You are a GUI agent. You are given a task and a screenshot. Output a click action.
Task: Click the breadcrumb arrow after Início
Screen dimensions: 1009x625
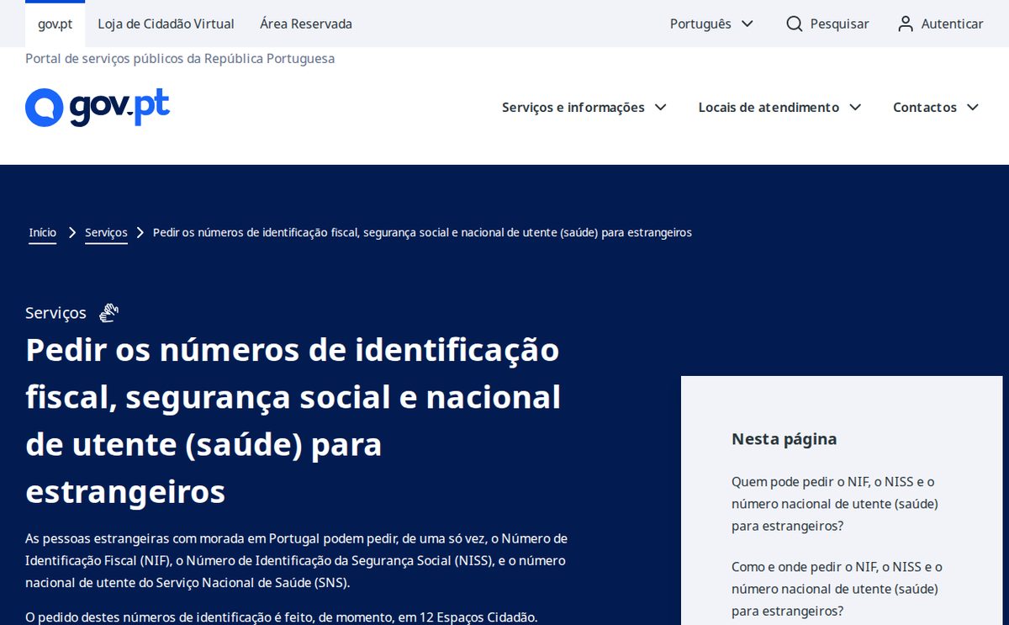72,232
